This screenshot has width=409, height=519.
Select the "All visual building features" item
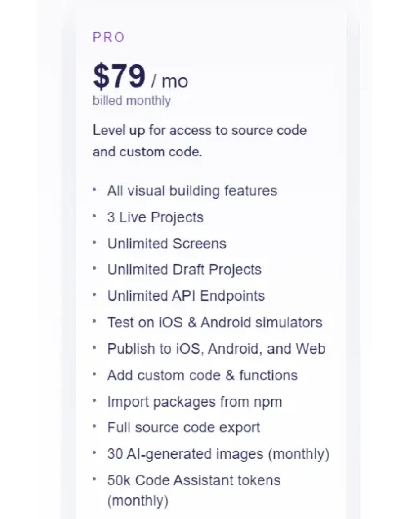[x=192, y=191]
